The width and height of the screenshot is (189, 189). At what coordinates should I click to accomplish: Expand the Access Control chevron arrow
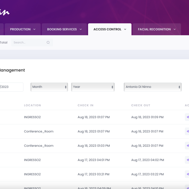pos(125,29)
